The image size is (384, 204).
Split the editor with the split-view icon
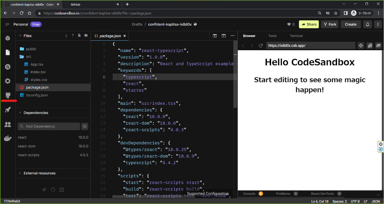215,36
